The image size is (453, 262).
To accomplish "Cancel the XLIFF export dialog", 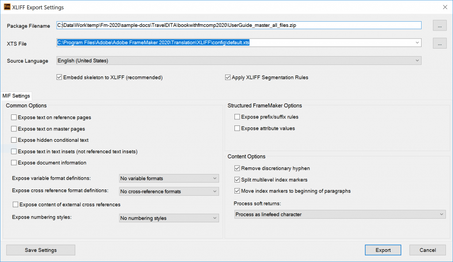I will point(427,250).
